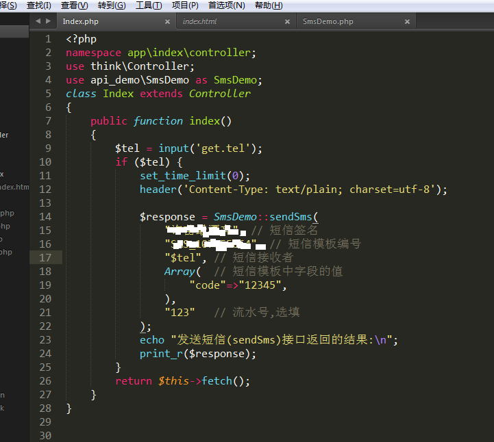Close the SmsDemo.php tab

pyautogui.click(x=407, y=22)
